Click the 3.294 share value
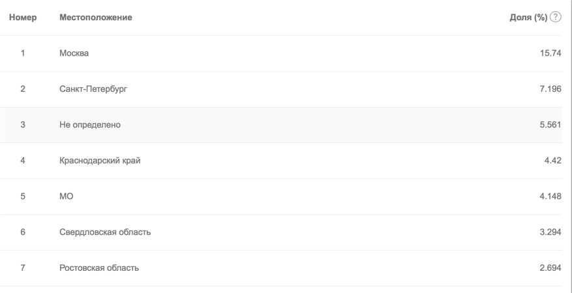Screen dimensions: 572x293 [x=550, y=232]
